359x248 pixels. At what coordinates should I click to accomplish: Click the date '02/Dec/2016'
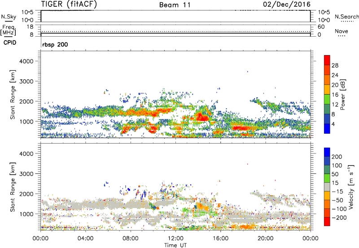tap(287, 4)
